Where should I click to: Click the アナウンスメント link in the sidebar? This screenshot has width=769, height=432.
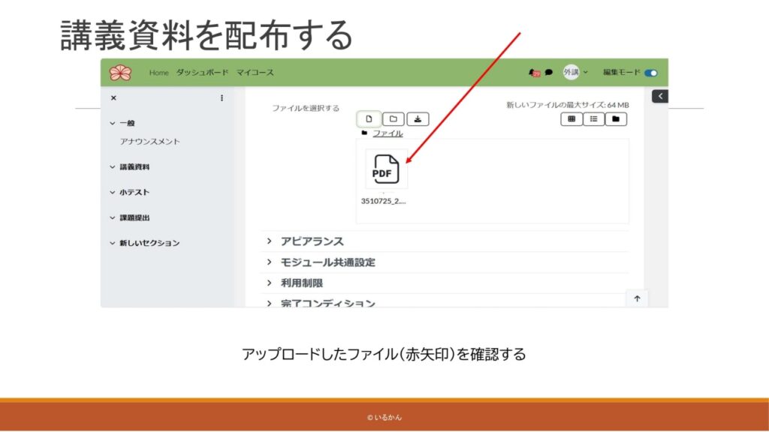point(150,141)
